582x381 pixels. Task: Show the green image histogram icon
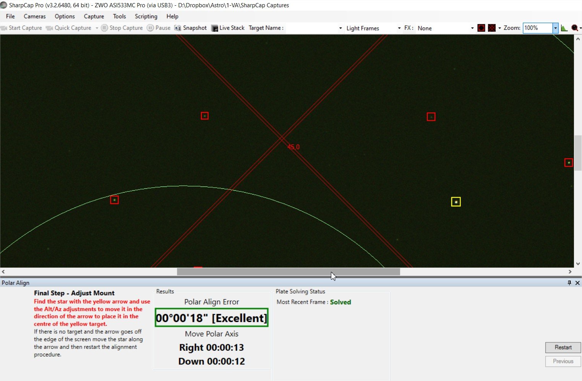click(564, 28)
